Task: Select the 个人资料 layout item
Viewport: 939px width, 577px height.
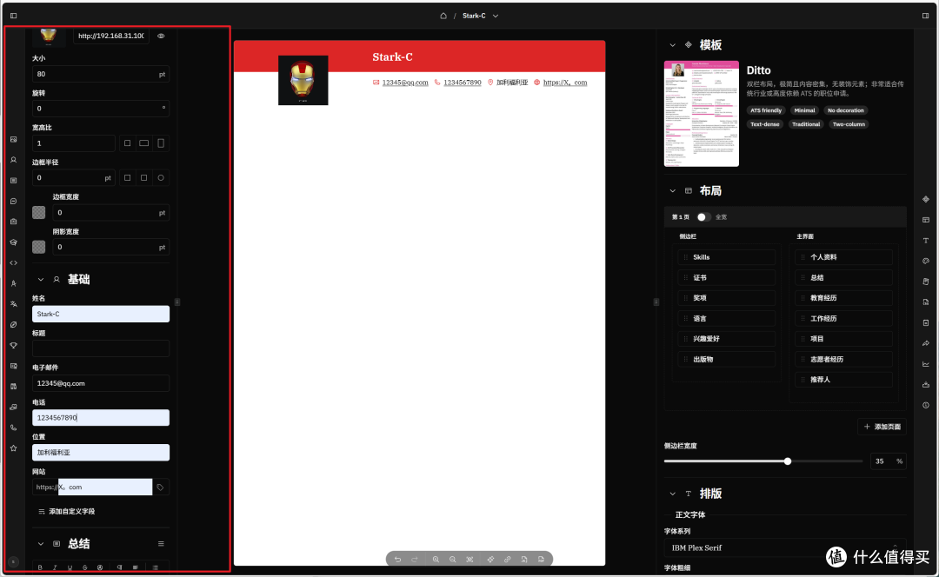Action: tap(843, 257)
